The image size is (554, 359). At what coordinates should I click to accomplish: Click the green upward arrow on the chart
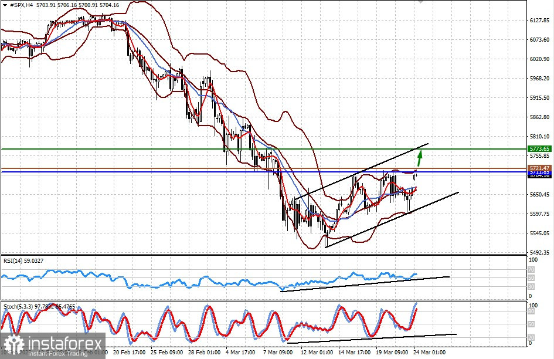click(420, 157)
